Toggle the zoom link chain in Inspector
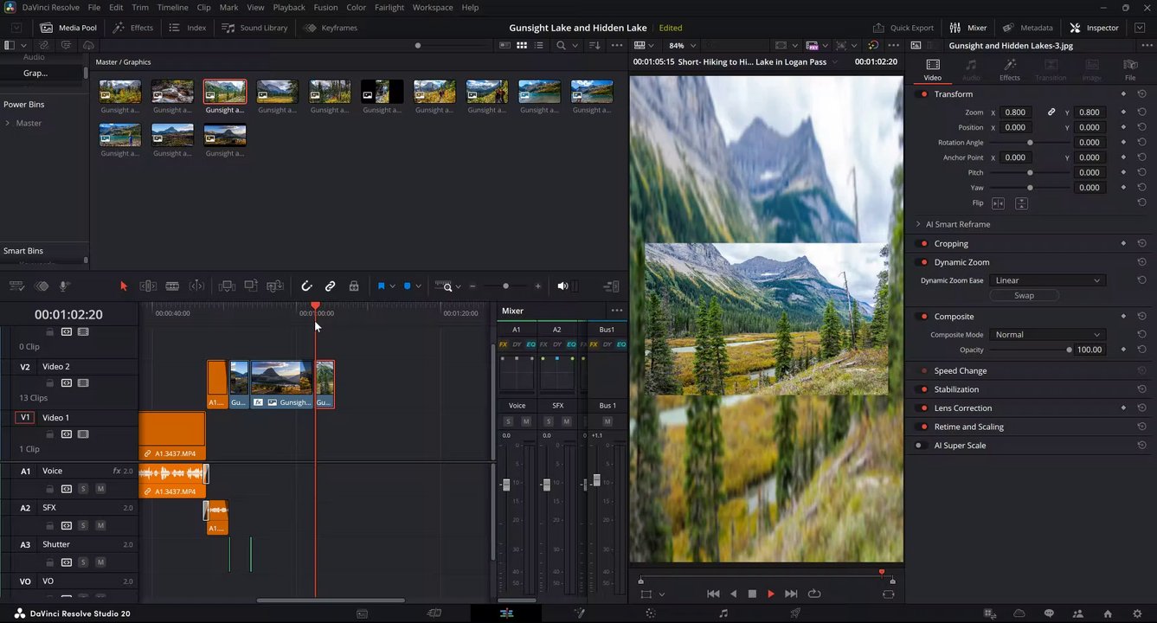Viewport: 1157px width, 623px height. [1051, 112]
